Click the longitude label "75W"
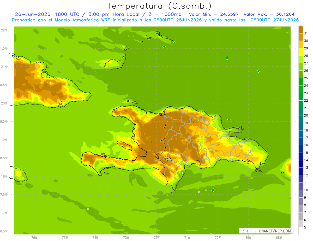Screen dimensions: 313x241 click(x=65, y=237)
